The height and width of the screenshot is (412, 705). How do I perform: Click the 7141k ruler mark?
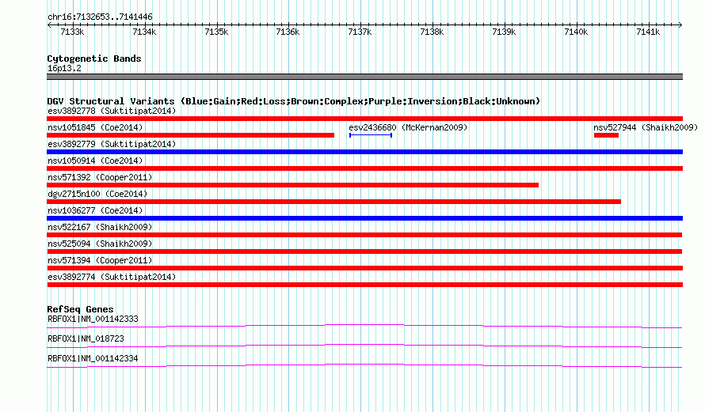648,32
